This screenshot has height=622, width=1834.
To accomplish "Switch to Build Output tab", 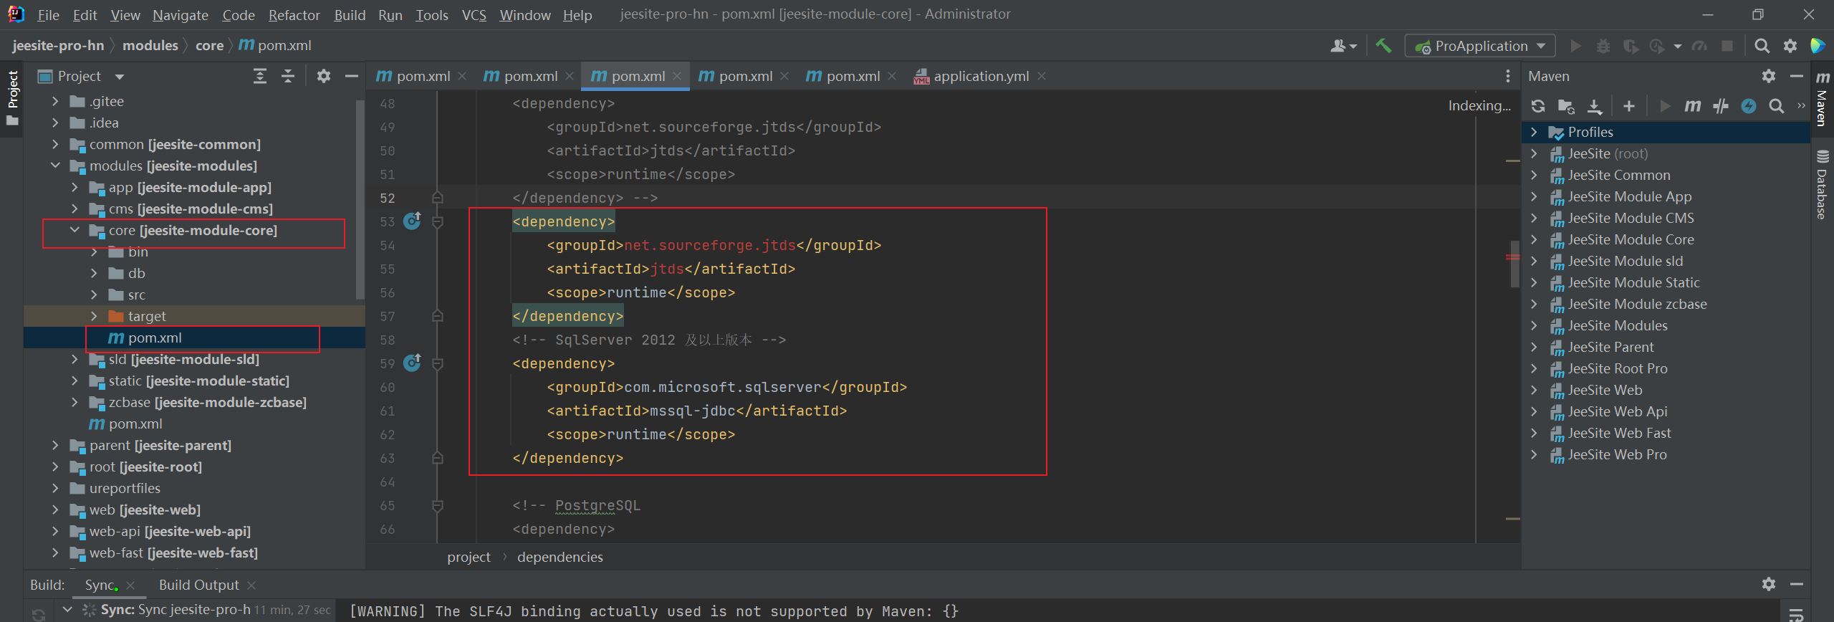I will click(198, 585).
